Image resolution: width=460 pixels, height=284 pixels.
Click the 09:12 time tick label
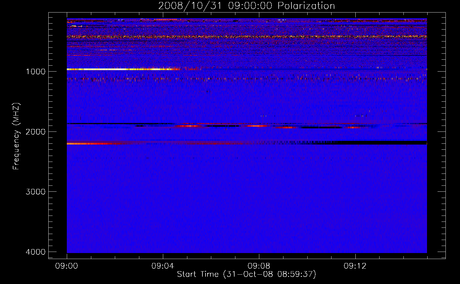(355, 266)
